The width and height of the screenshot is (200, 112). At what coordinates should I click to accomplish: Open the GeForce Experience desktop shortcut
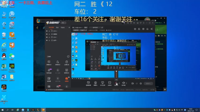tap(12, 68)
